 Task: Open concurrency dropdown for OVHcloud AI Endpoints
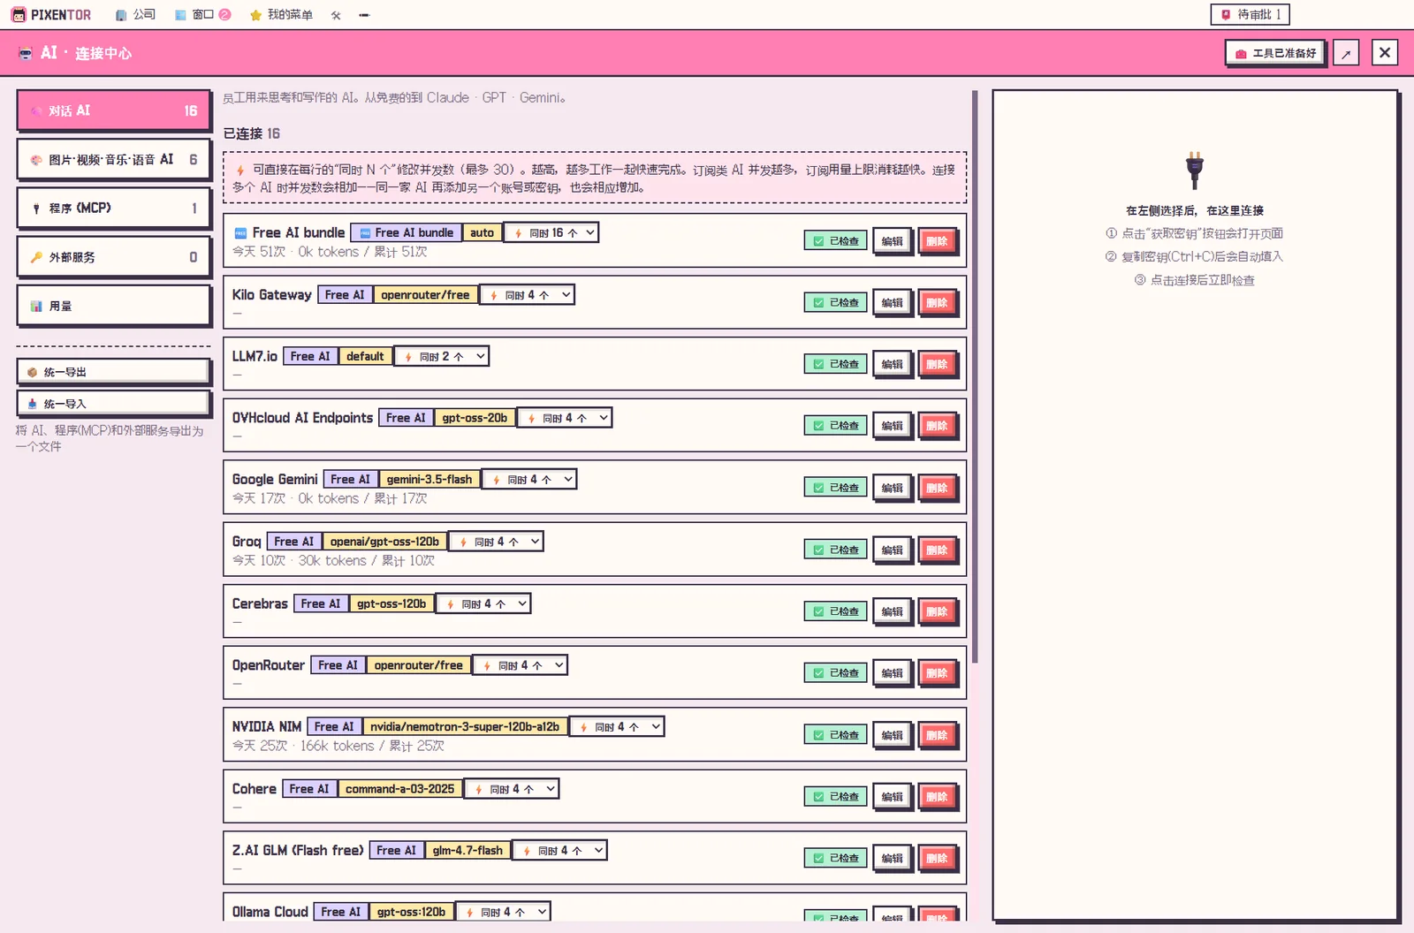565,418
